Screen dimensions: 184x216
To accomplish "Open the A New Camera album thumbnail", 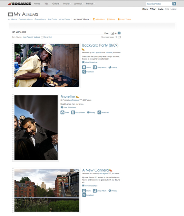I will coord(47,190).
